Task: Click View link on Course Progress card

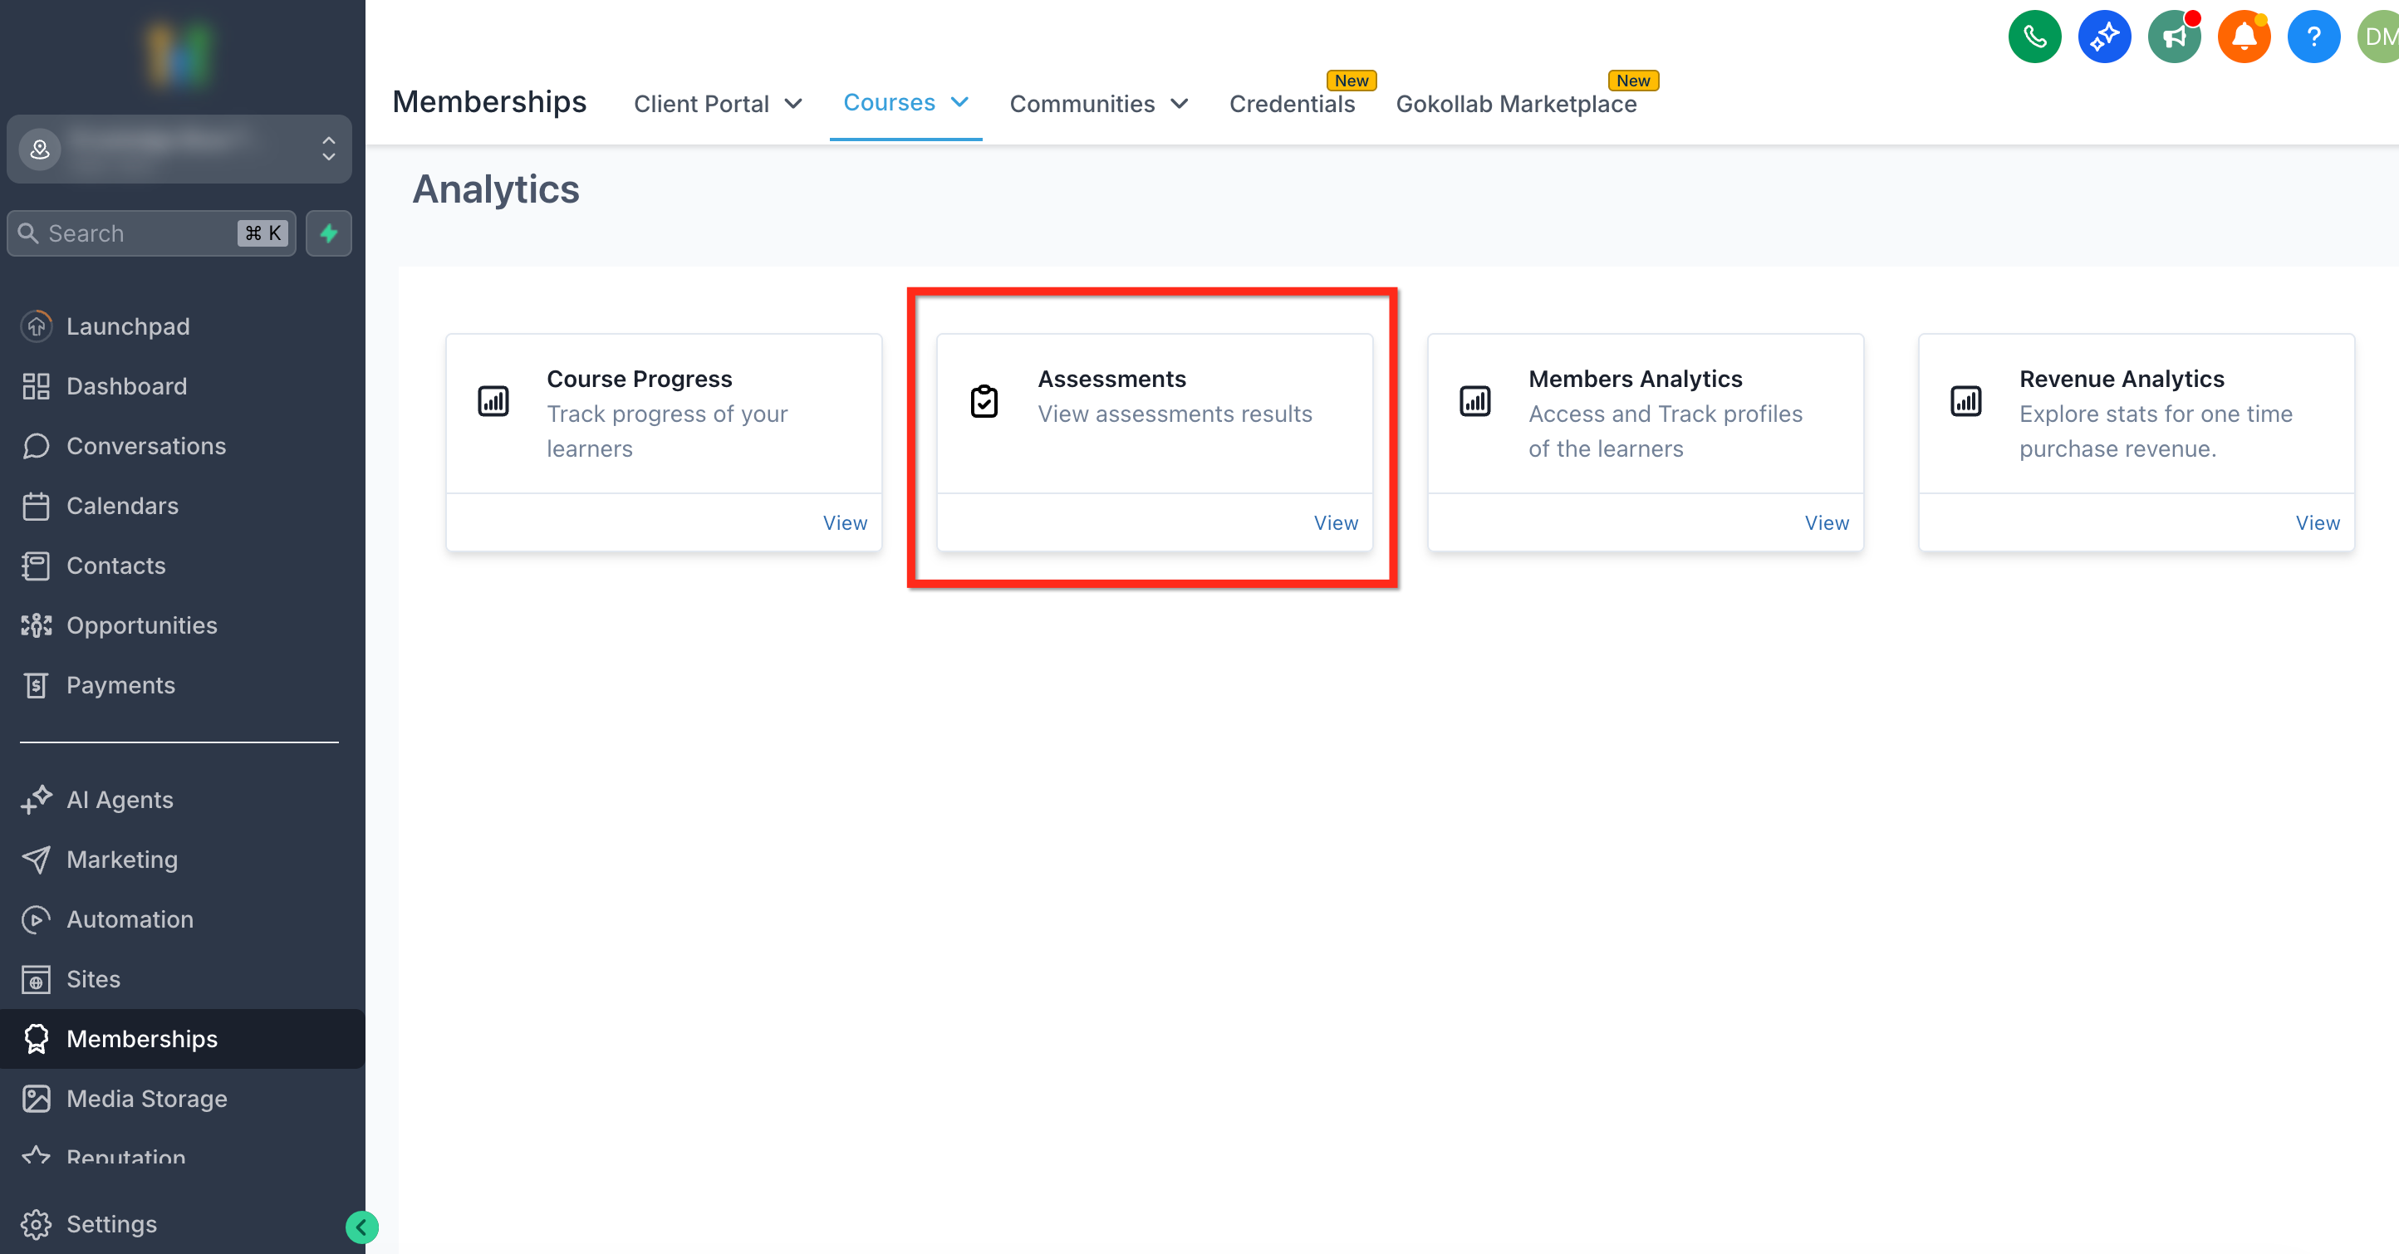Action: coord(844,523)
